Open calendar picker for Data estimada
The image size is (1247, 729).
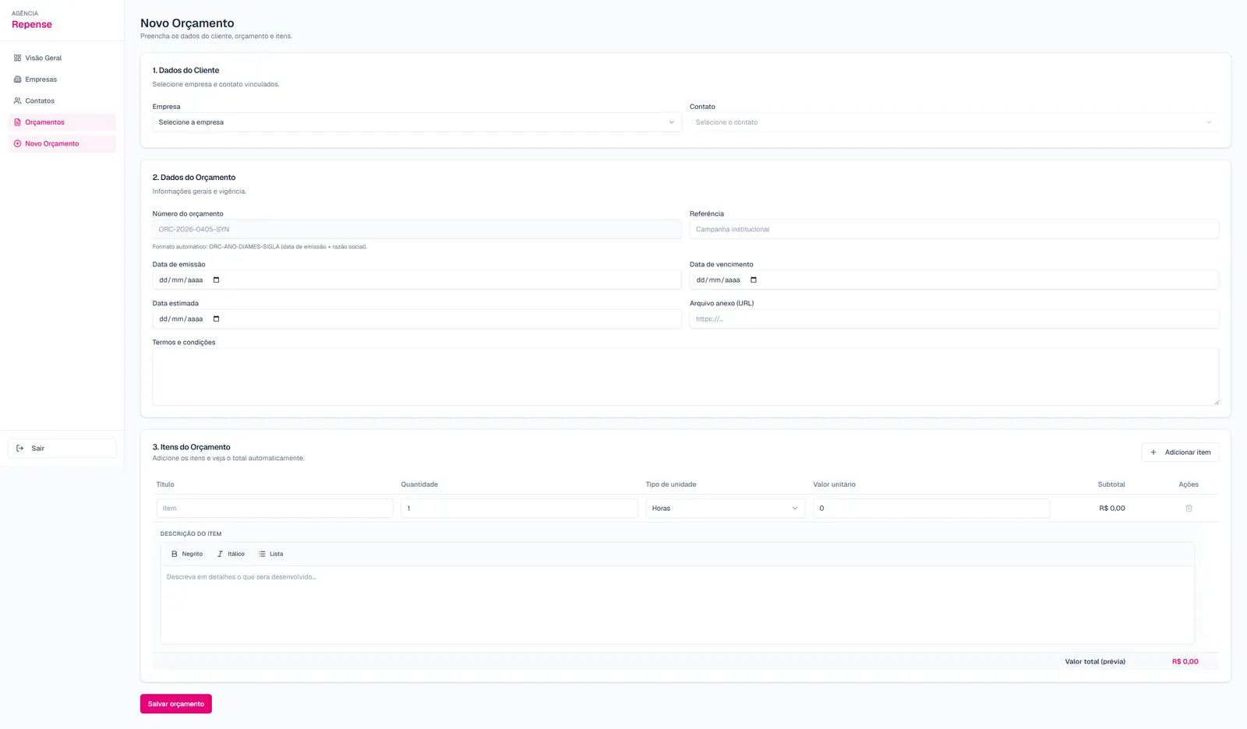click(217, 319)
